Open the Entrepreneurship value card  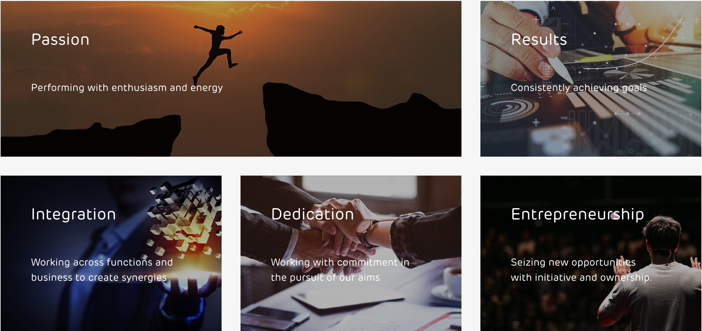tap(591, 253)
